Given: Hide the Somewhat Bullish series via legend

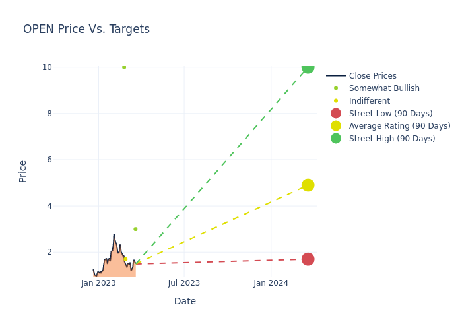Looking at the screenshot, I should pyautogui.click(x=383, y=88).
